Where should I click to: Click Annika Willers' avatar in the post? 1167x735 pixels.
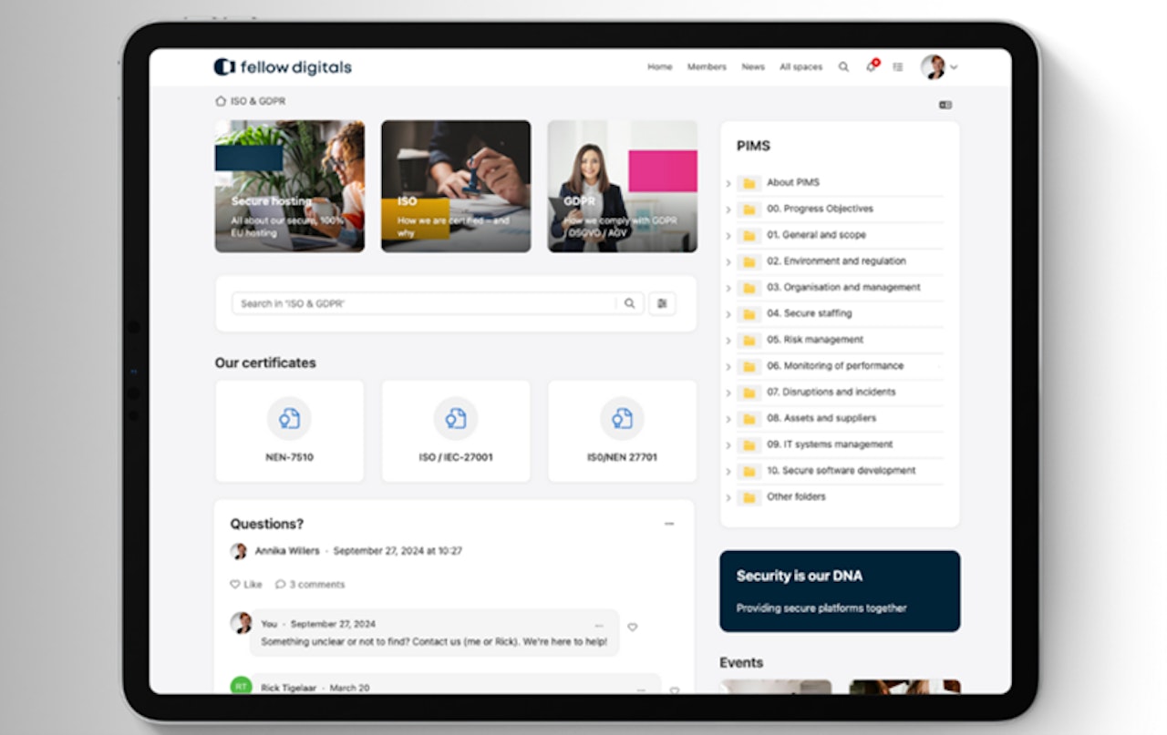[239, 551]
